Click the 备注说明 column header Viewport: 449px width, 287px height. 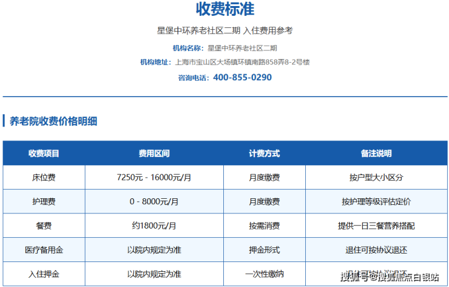[x=376, y=154]
